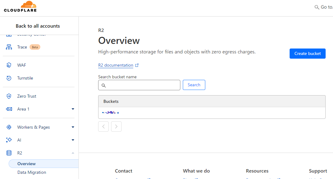Screen dimensions: 333x179
Task: Click the Buckets column header
Action: pos(111,101)
